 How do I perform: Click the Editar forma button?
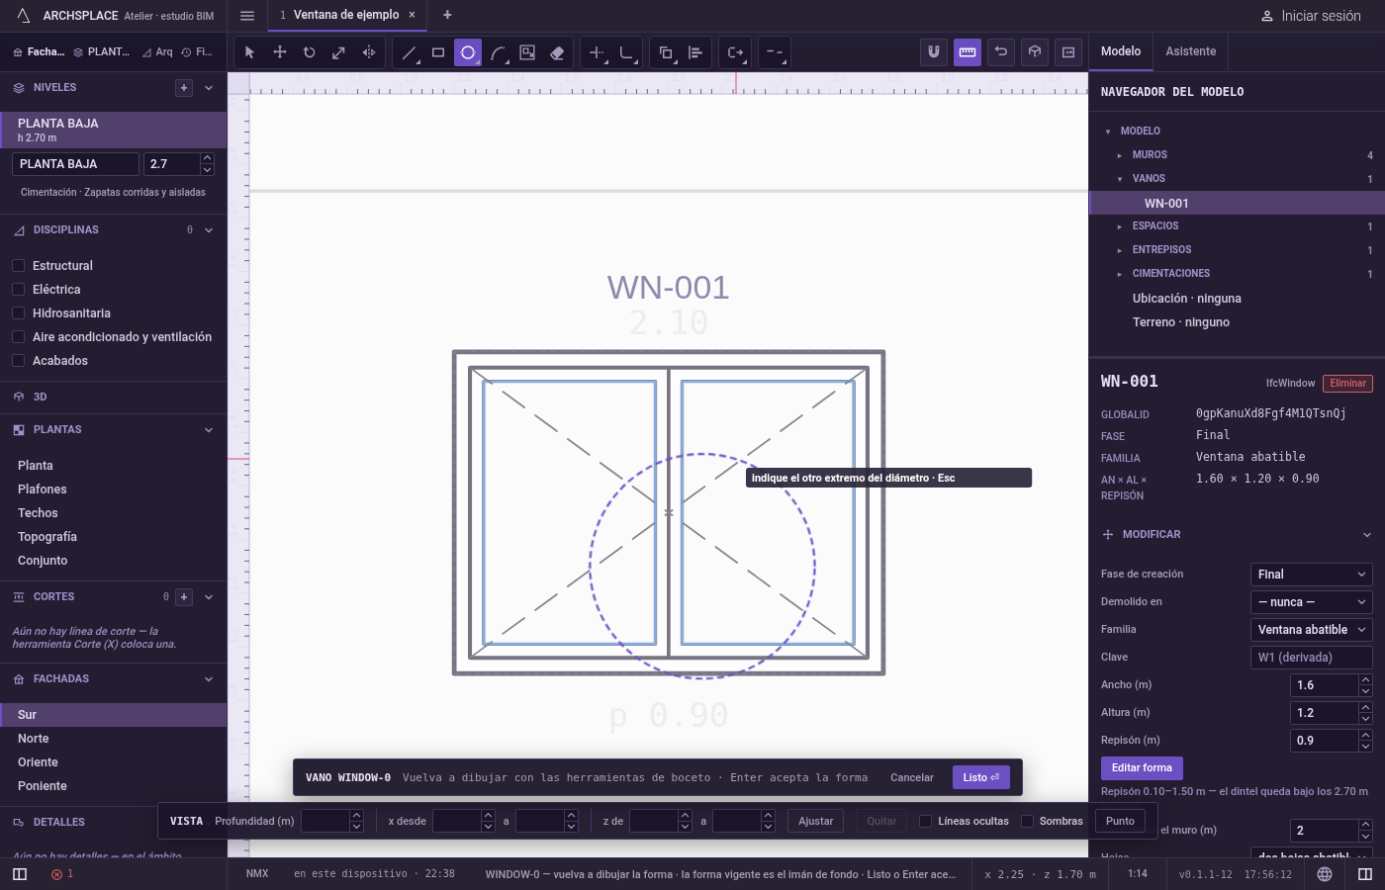[1142, 767]
